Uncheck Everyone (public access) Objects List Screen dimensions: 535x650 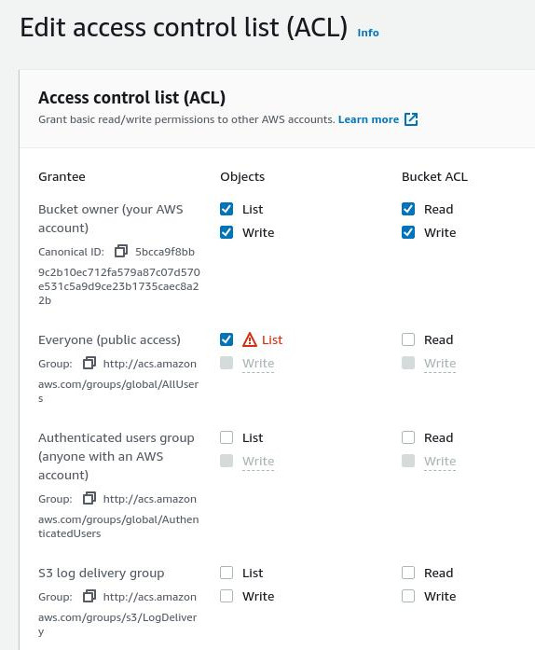pyautogui.click(x=226, y=339)
